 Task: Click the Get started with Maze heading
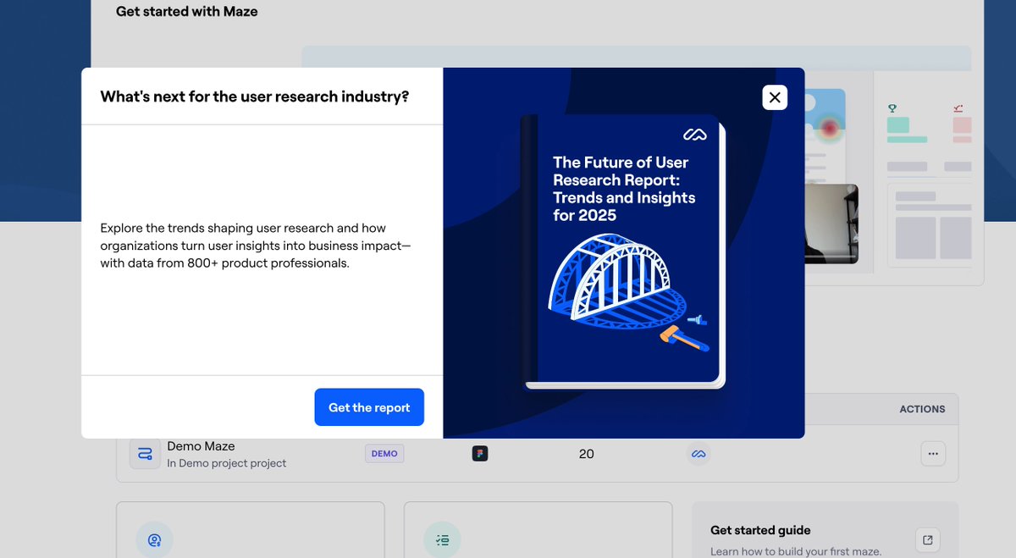187,12
